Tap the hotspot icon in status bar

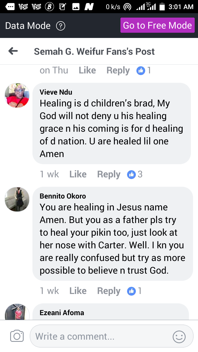pos(127,7)
